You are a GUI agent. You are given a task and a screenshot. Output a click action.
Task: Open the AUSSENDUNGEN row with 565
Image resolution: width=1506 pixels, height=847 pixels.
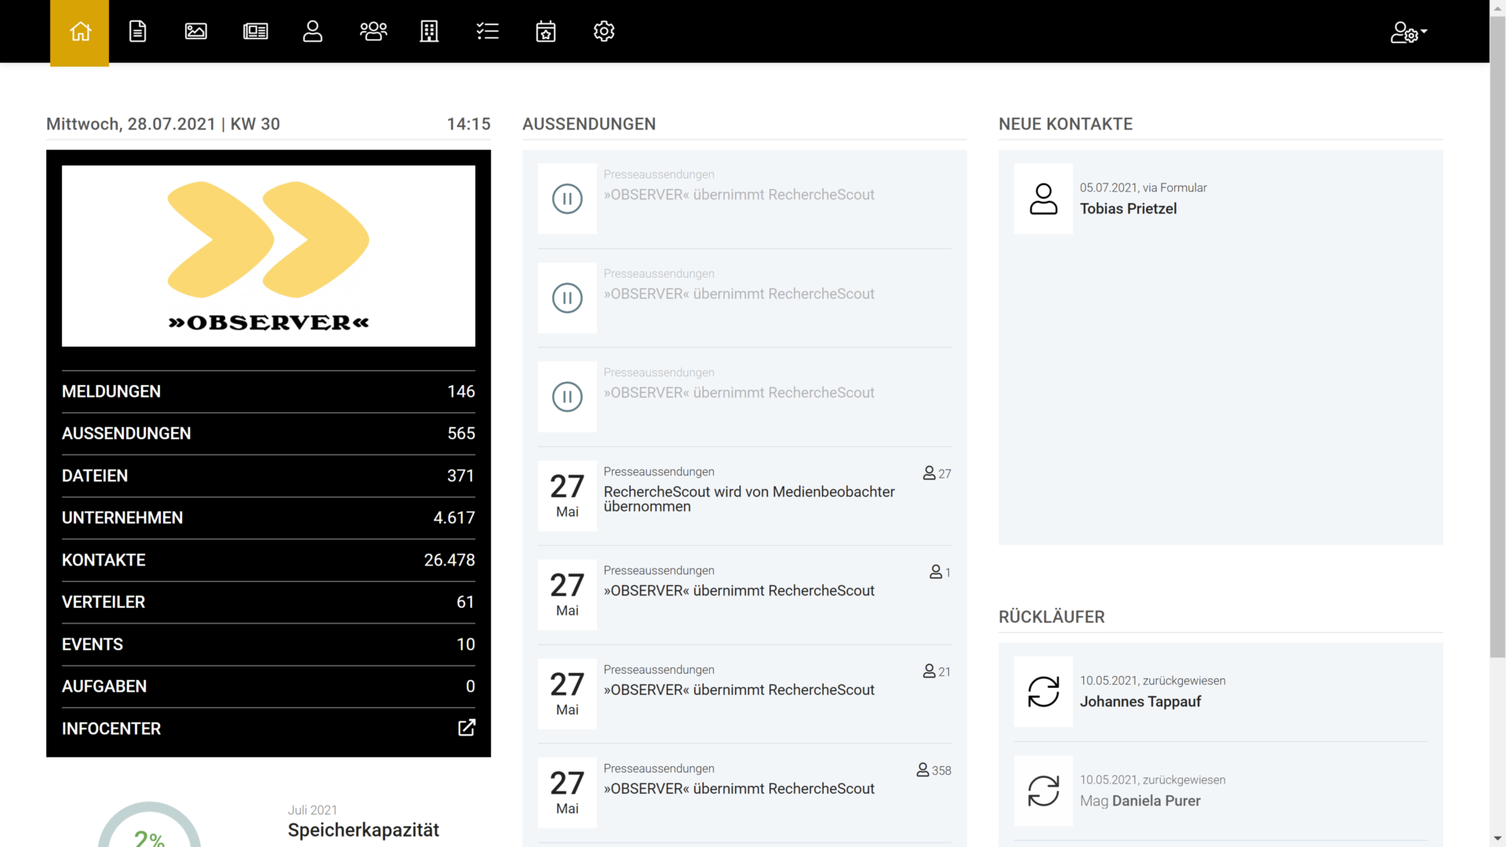tap(268, 434)
